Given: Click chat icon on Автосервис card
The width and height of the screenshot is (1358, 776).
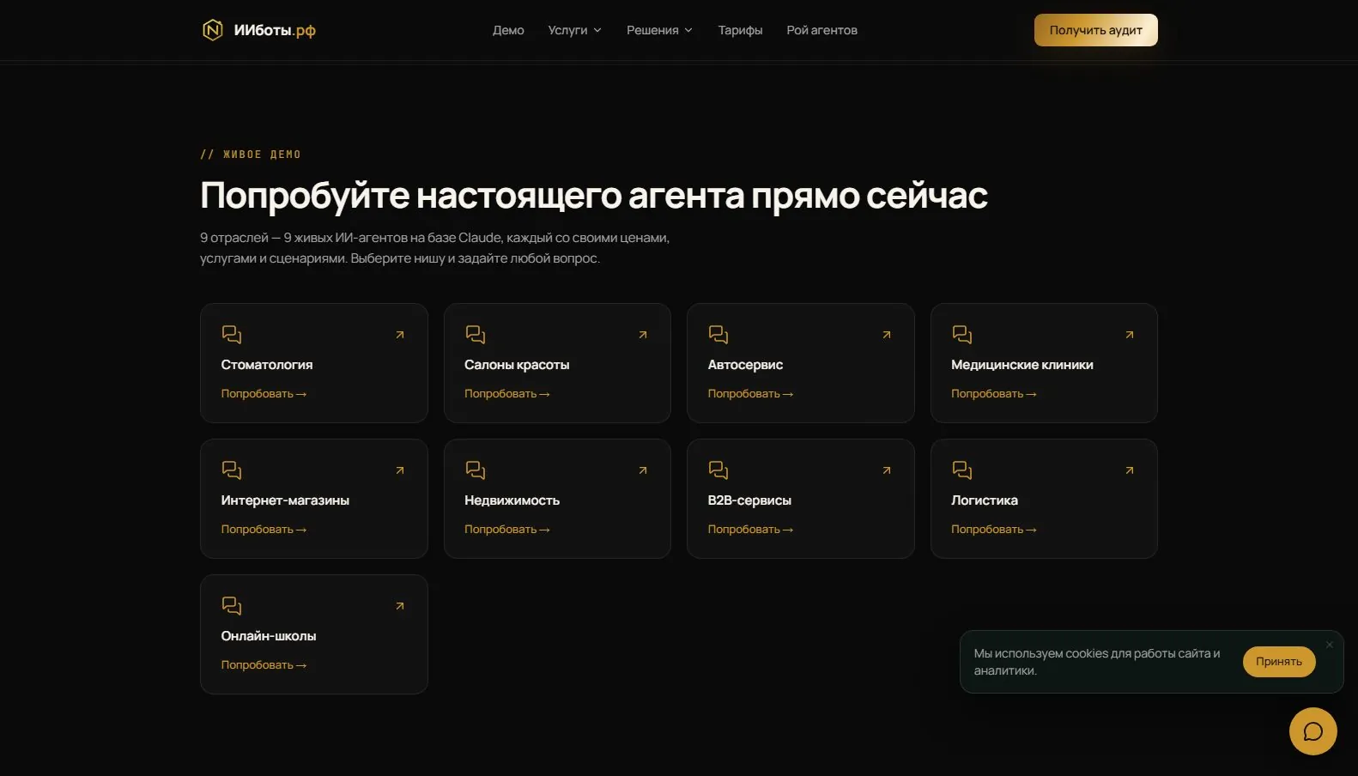Looking at the screenshot, I should pyautogui.click(x=718, y=334).
